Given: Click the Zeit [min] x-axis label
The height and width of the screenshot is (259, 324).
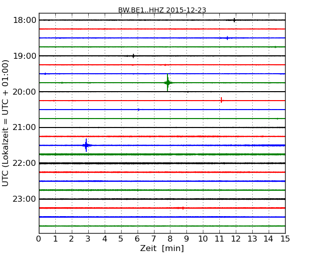Looking at the screenshot, I should click(162, 248).
